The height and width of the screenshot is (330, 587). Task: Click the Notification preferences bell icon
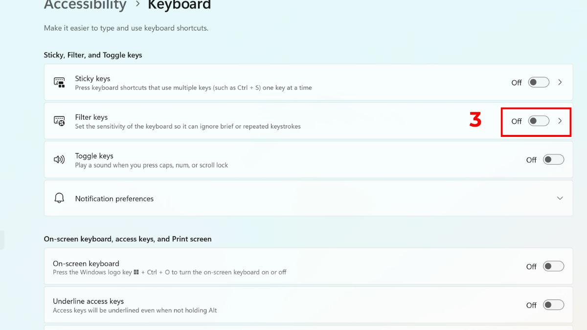(59, 198)
